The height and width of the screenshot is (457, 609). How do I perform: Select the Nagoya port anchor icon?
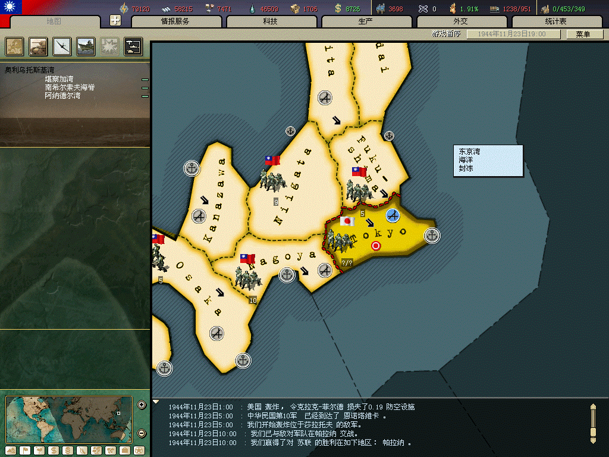pos(287,275)
